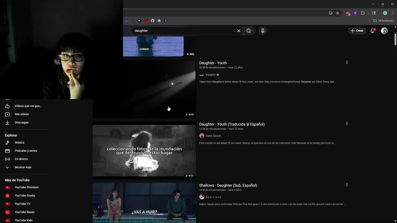Click the tab search icon in toolbar

[x=374, y=13]
